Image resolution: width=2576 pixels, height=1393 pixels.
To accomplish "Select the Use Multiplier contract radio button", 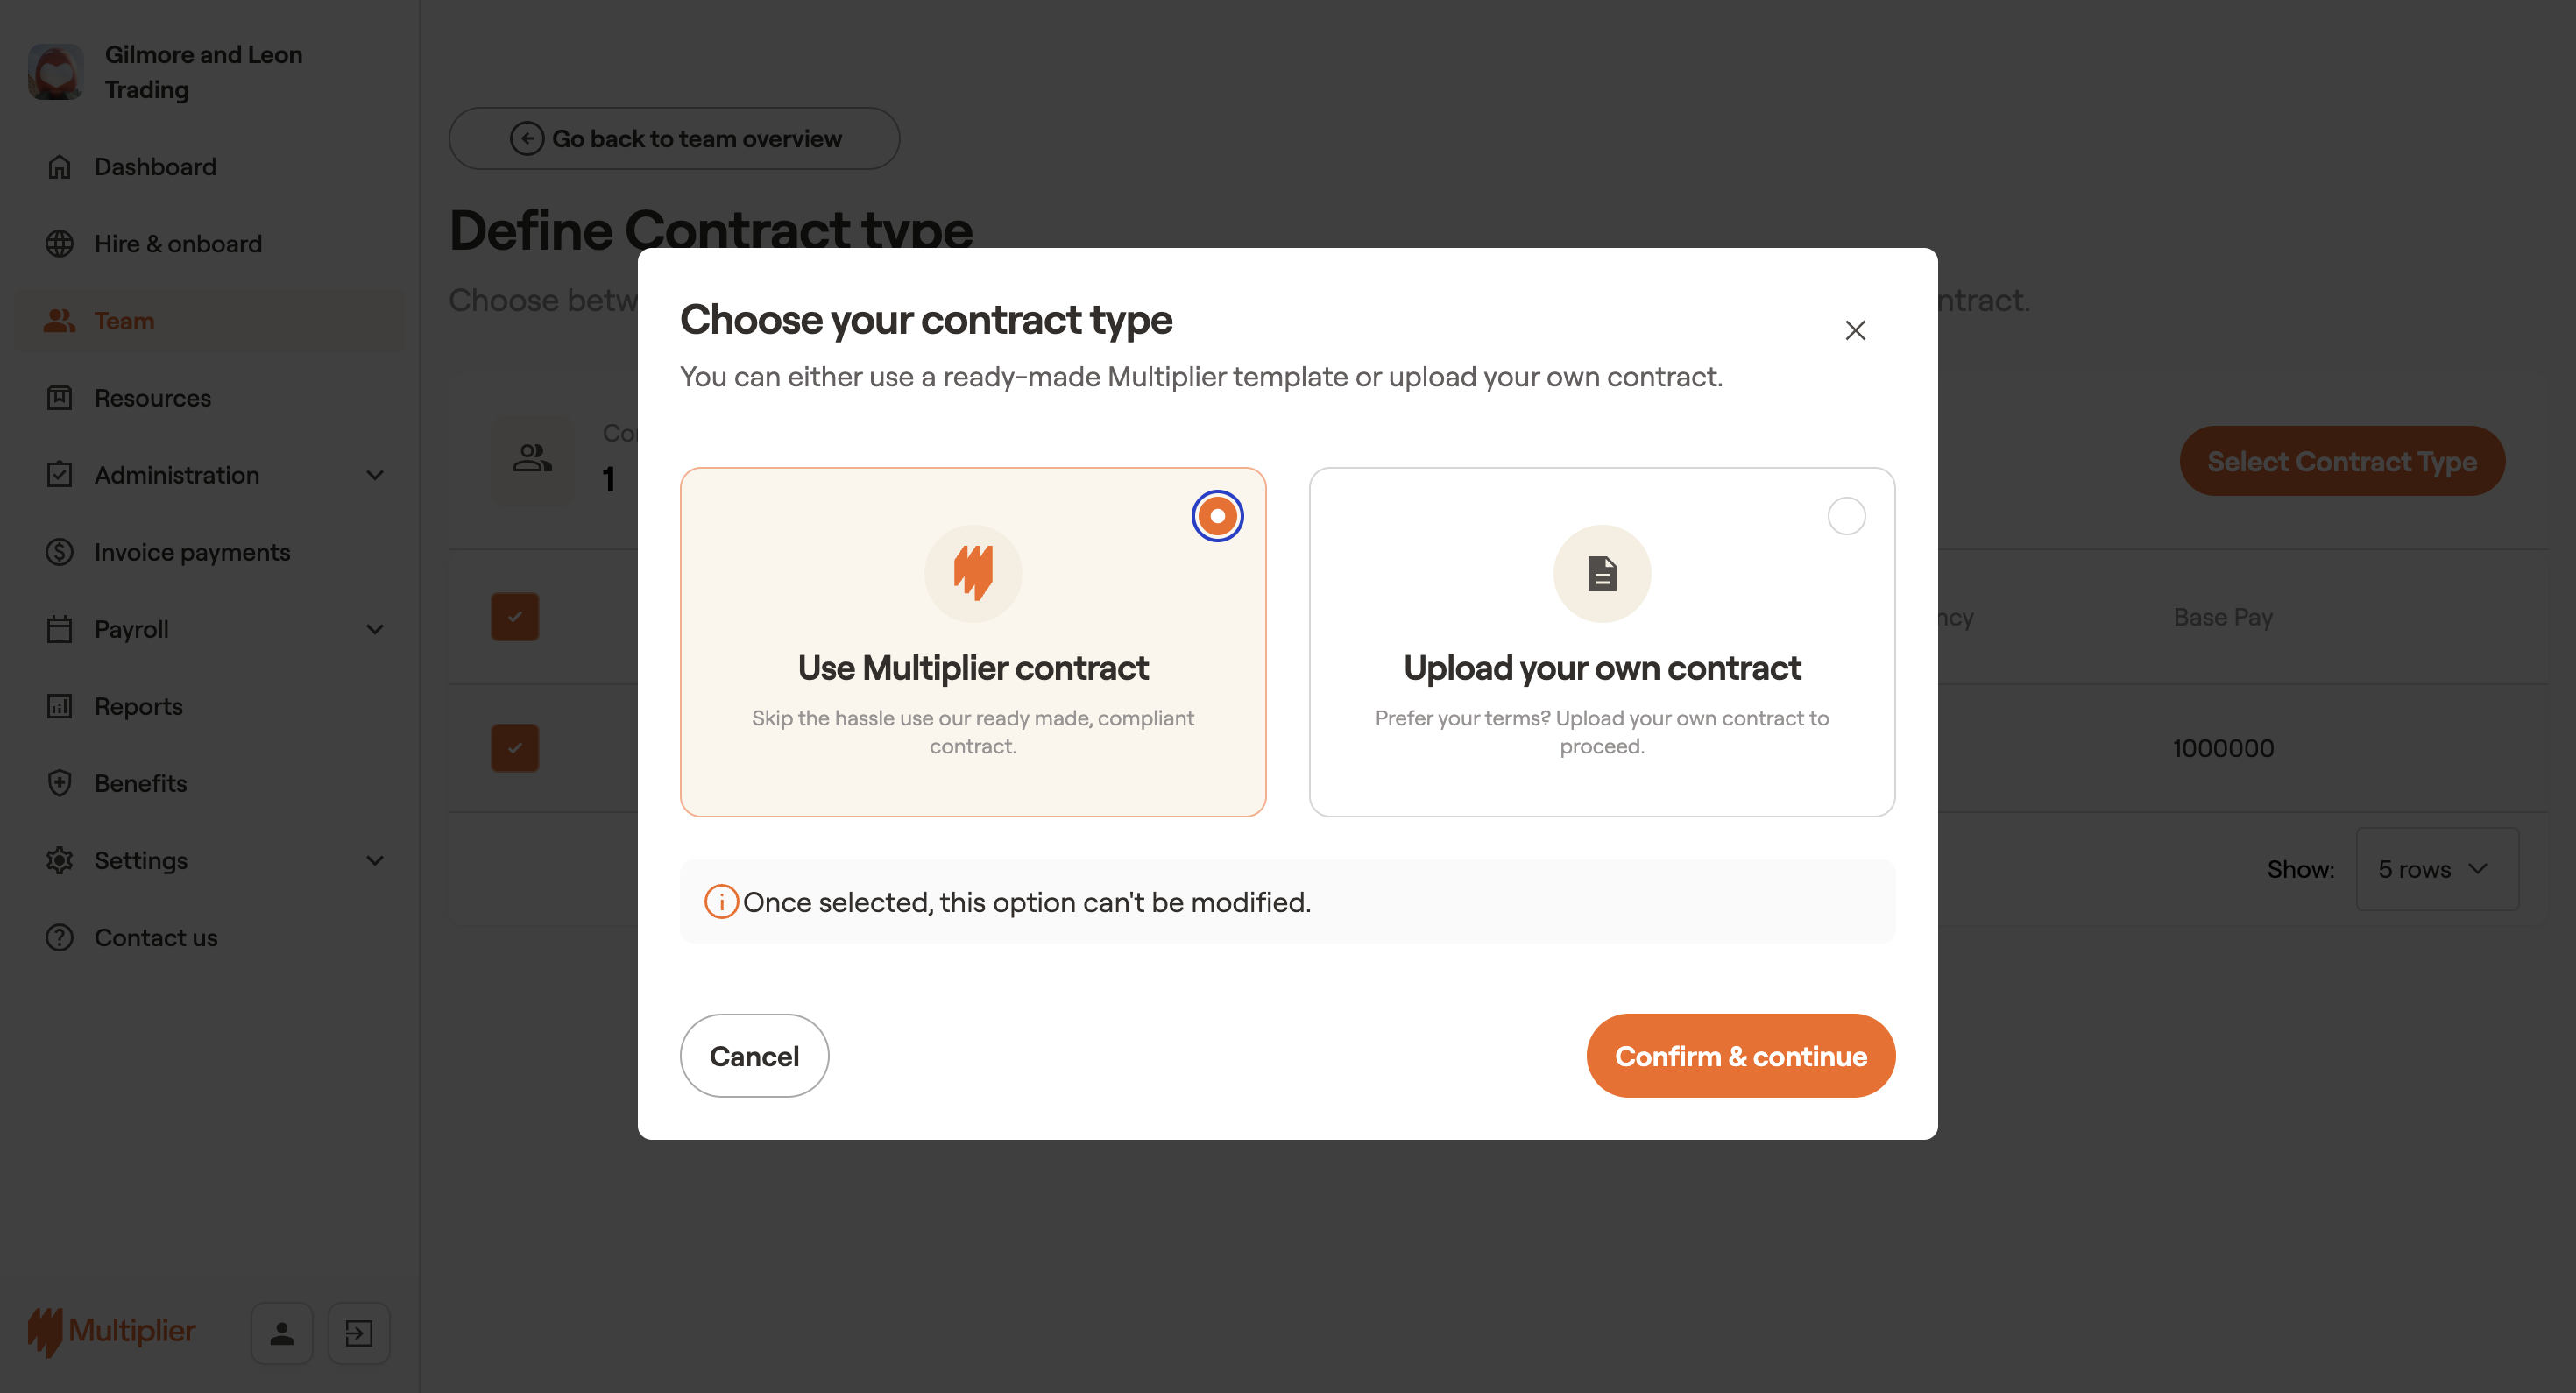I will 1217,516.
